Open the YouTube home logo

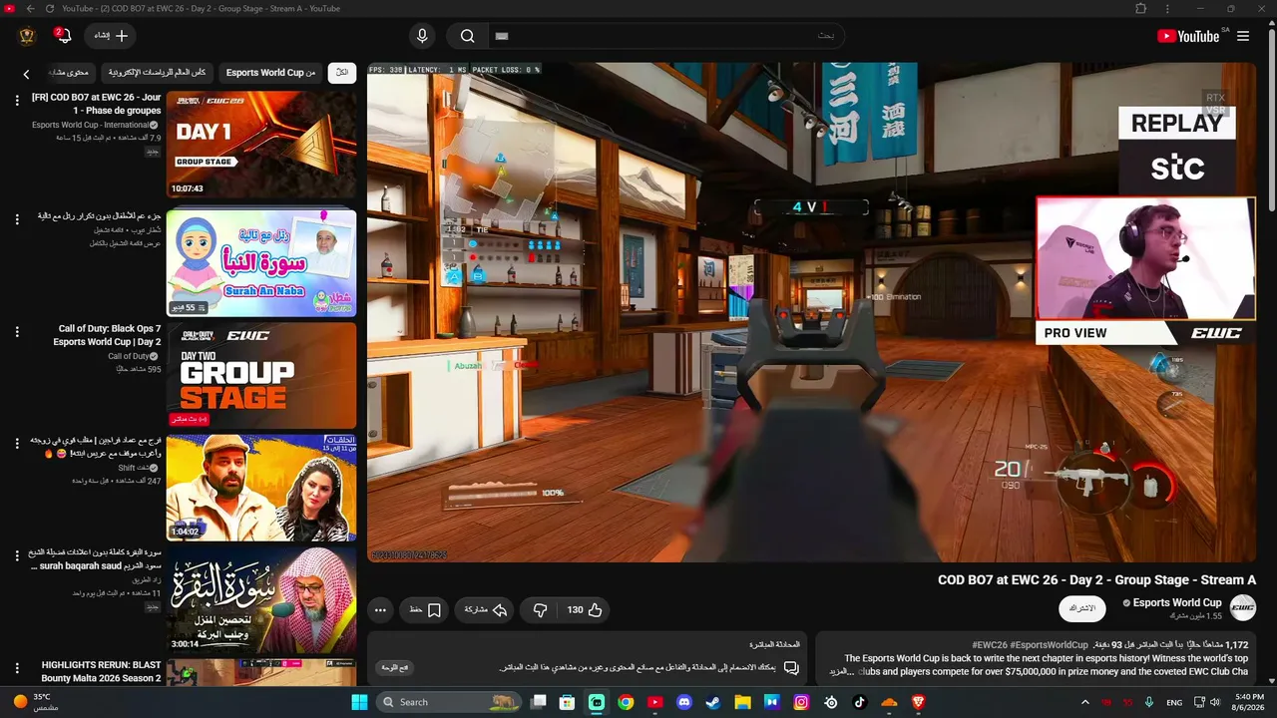point(1188,36)
